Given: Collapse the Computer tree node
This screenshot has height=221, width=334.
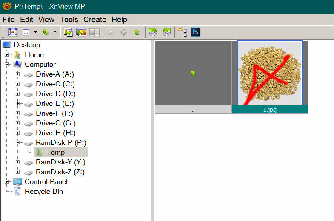Looking at the screenshot, I should 7,65.
